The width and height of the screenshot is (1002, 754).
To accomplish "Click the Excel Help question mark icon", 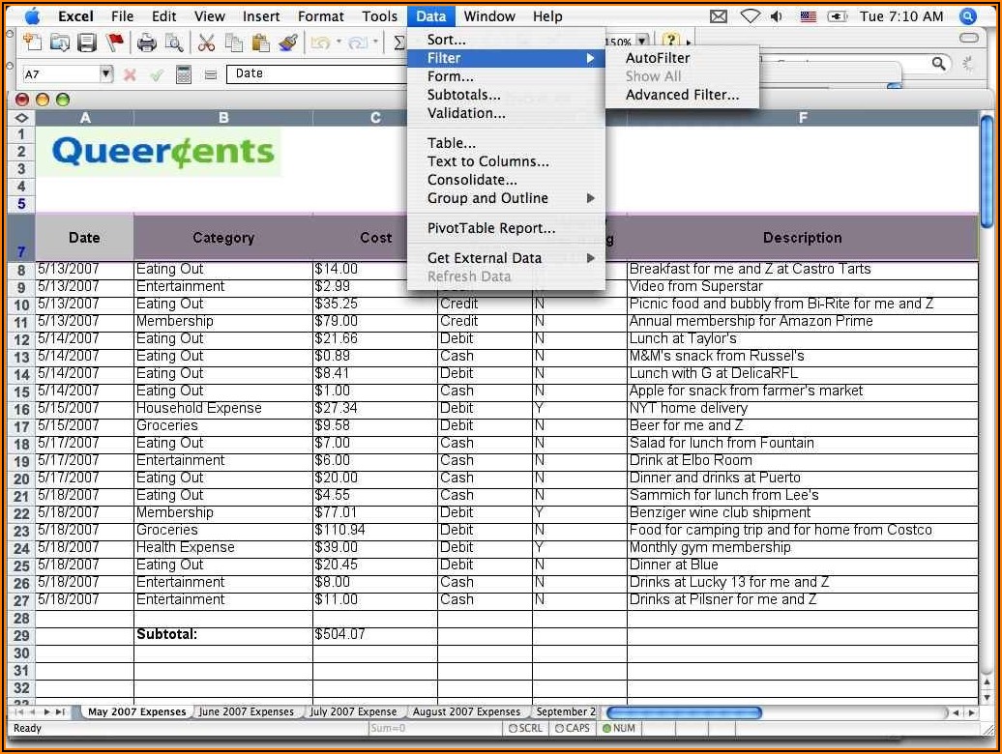I will click(670, 42).
